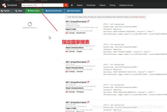Click the Loading Statistics spinner
167x112 pixels.
tap(30, 24)
